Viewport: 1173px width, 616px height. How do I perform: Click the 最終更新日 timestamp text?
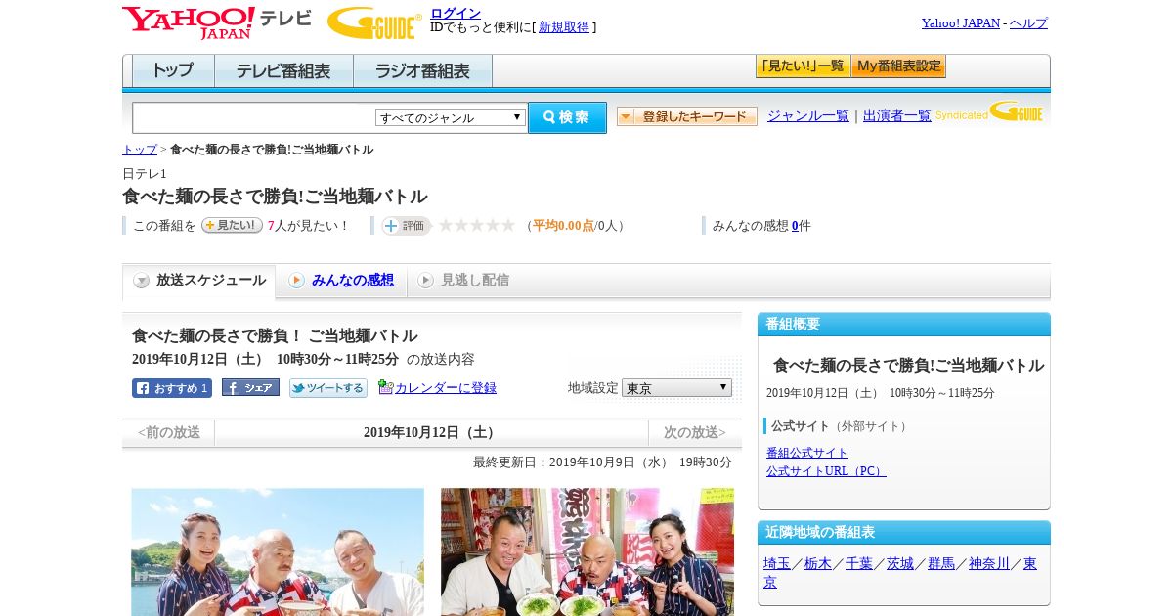click(602, 462)
